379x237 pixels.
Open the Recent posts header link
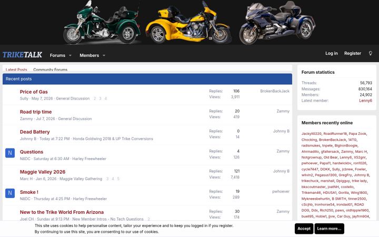pos(18,79)
